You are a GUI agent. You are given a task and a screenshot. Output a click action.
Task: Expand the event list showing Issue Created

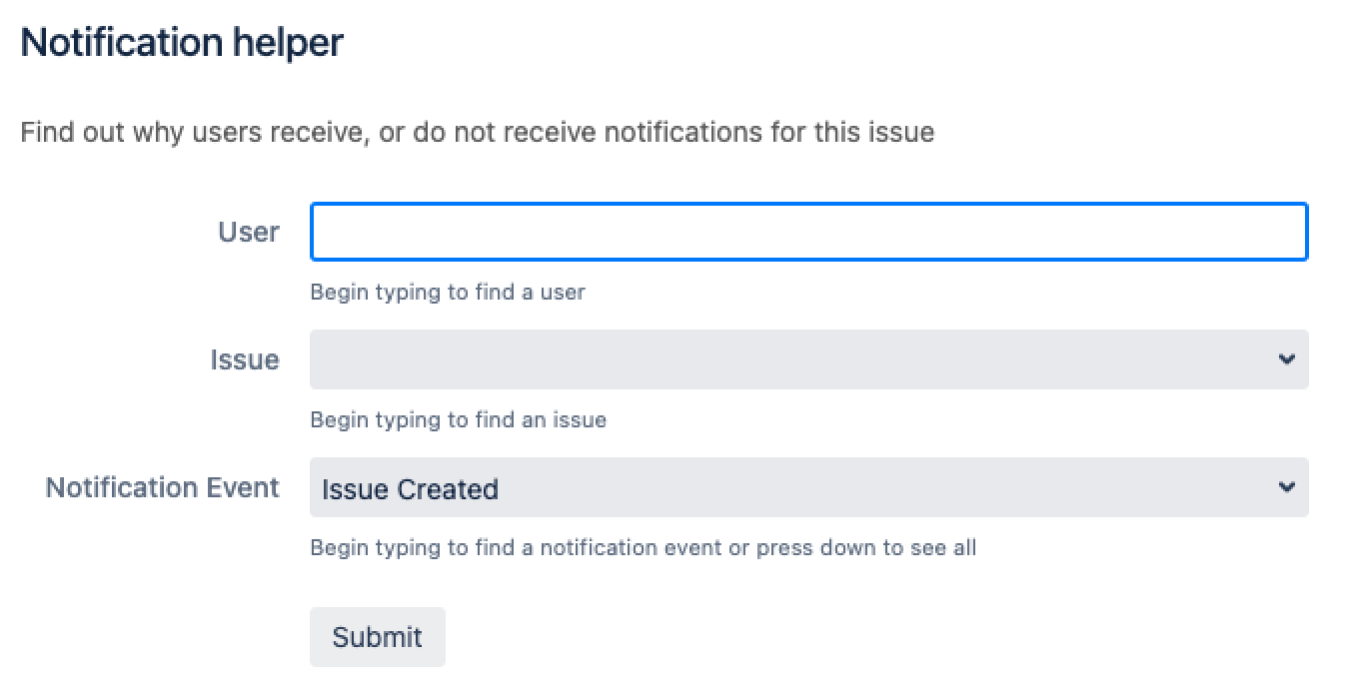[789, 488]
